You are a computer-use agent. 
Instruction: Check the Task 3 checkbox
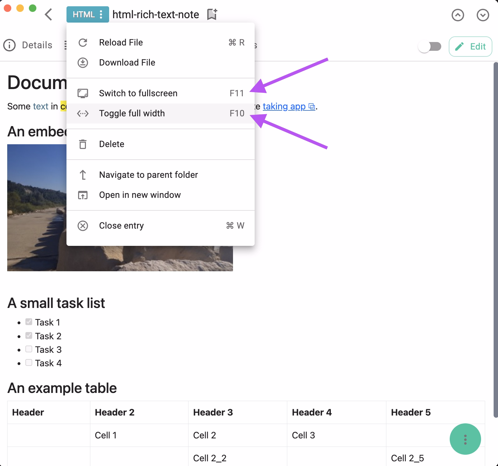click(29, 349)
